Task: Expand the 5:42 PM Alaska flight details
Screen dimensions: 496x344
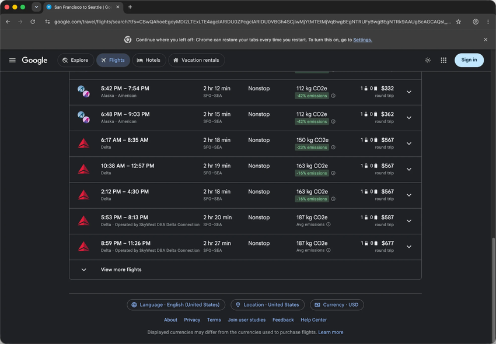Action: click(x=408, y=92)
